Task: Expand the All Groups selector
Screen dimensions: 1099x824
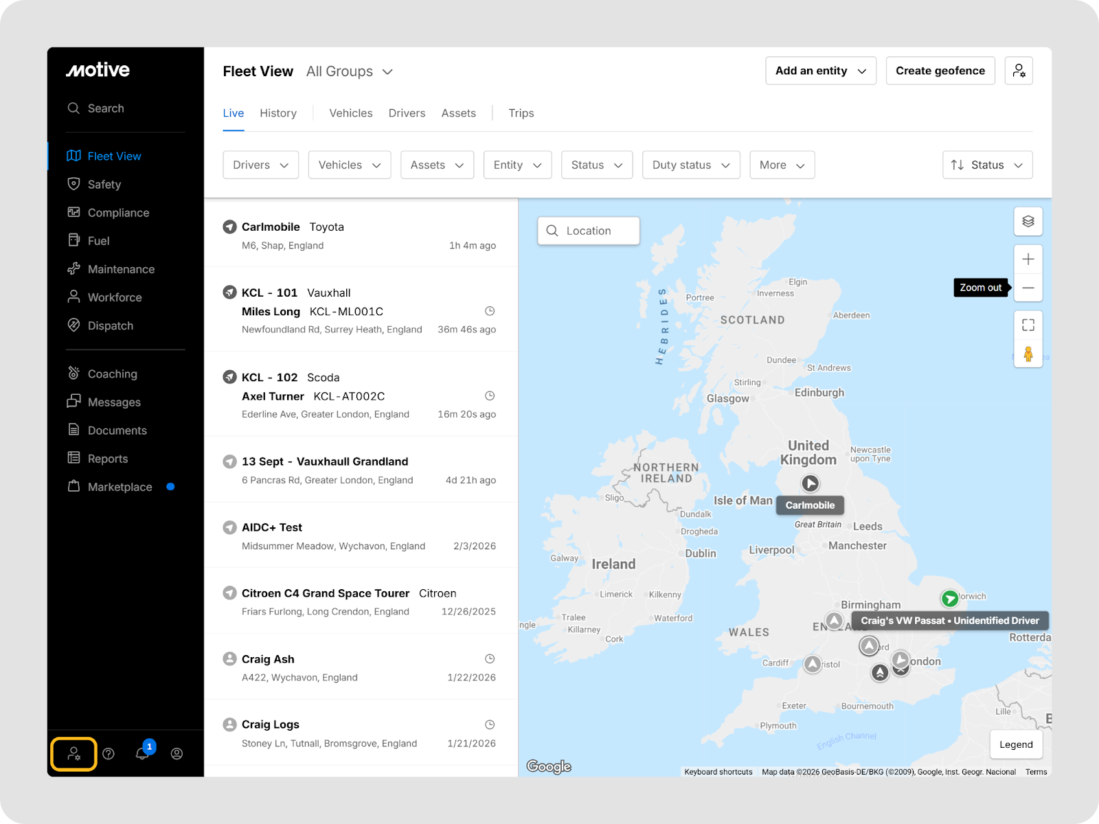Action: coord(350,71)
